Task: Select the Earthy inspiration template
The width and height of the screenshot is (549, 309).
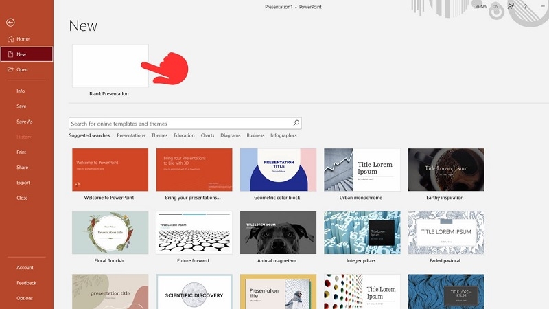Action: click(447, 170)
